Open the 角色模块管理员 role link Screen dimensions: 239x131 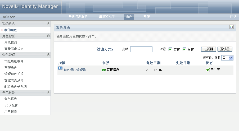(x=75, y=70)
